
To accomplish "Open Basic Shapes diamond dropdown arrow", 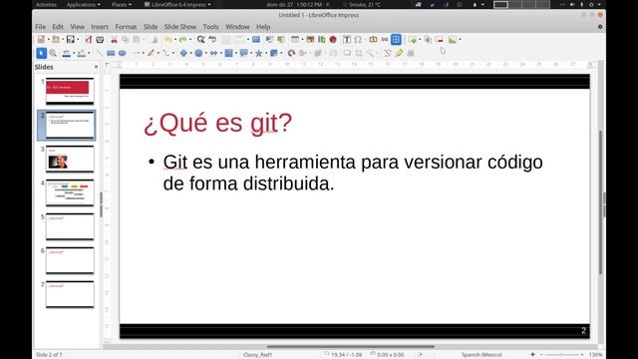I will 190,53.
